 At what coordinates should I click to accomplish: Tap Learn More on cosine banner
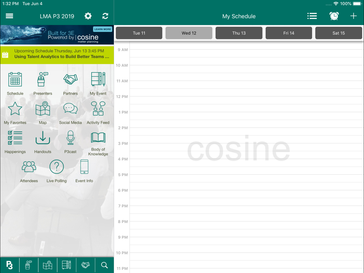pos(102,29)
